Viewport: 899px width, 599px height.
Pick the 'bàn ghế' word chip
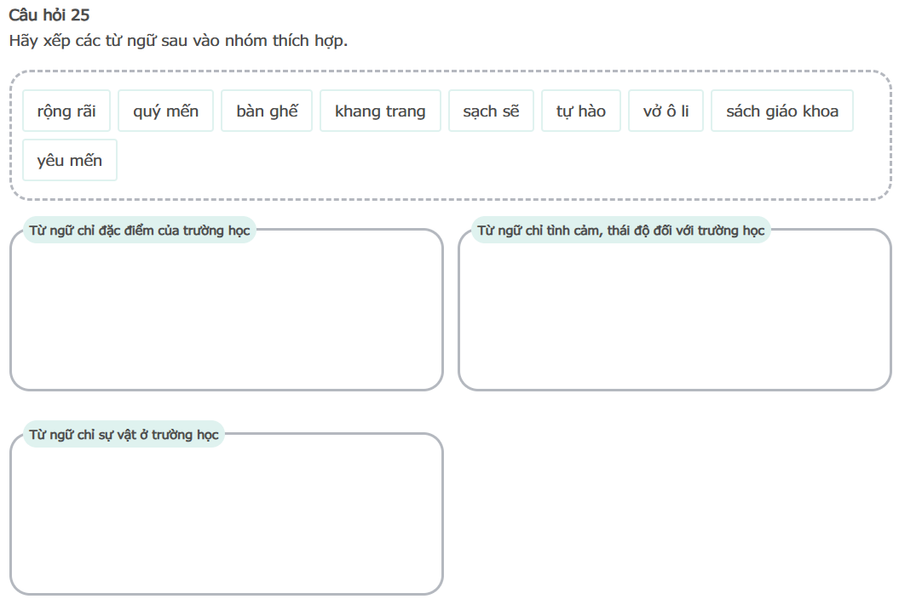coord(267,111)
